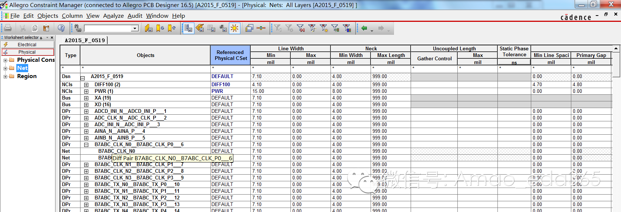The width and height of the screenshot is (621, 212).
Task: Click the 4.80 primary gap cell
Action: tap(591, 85)
